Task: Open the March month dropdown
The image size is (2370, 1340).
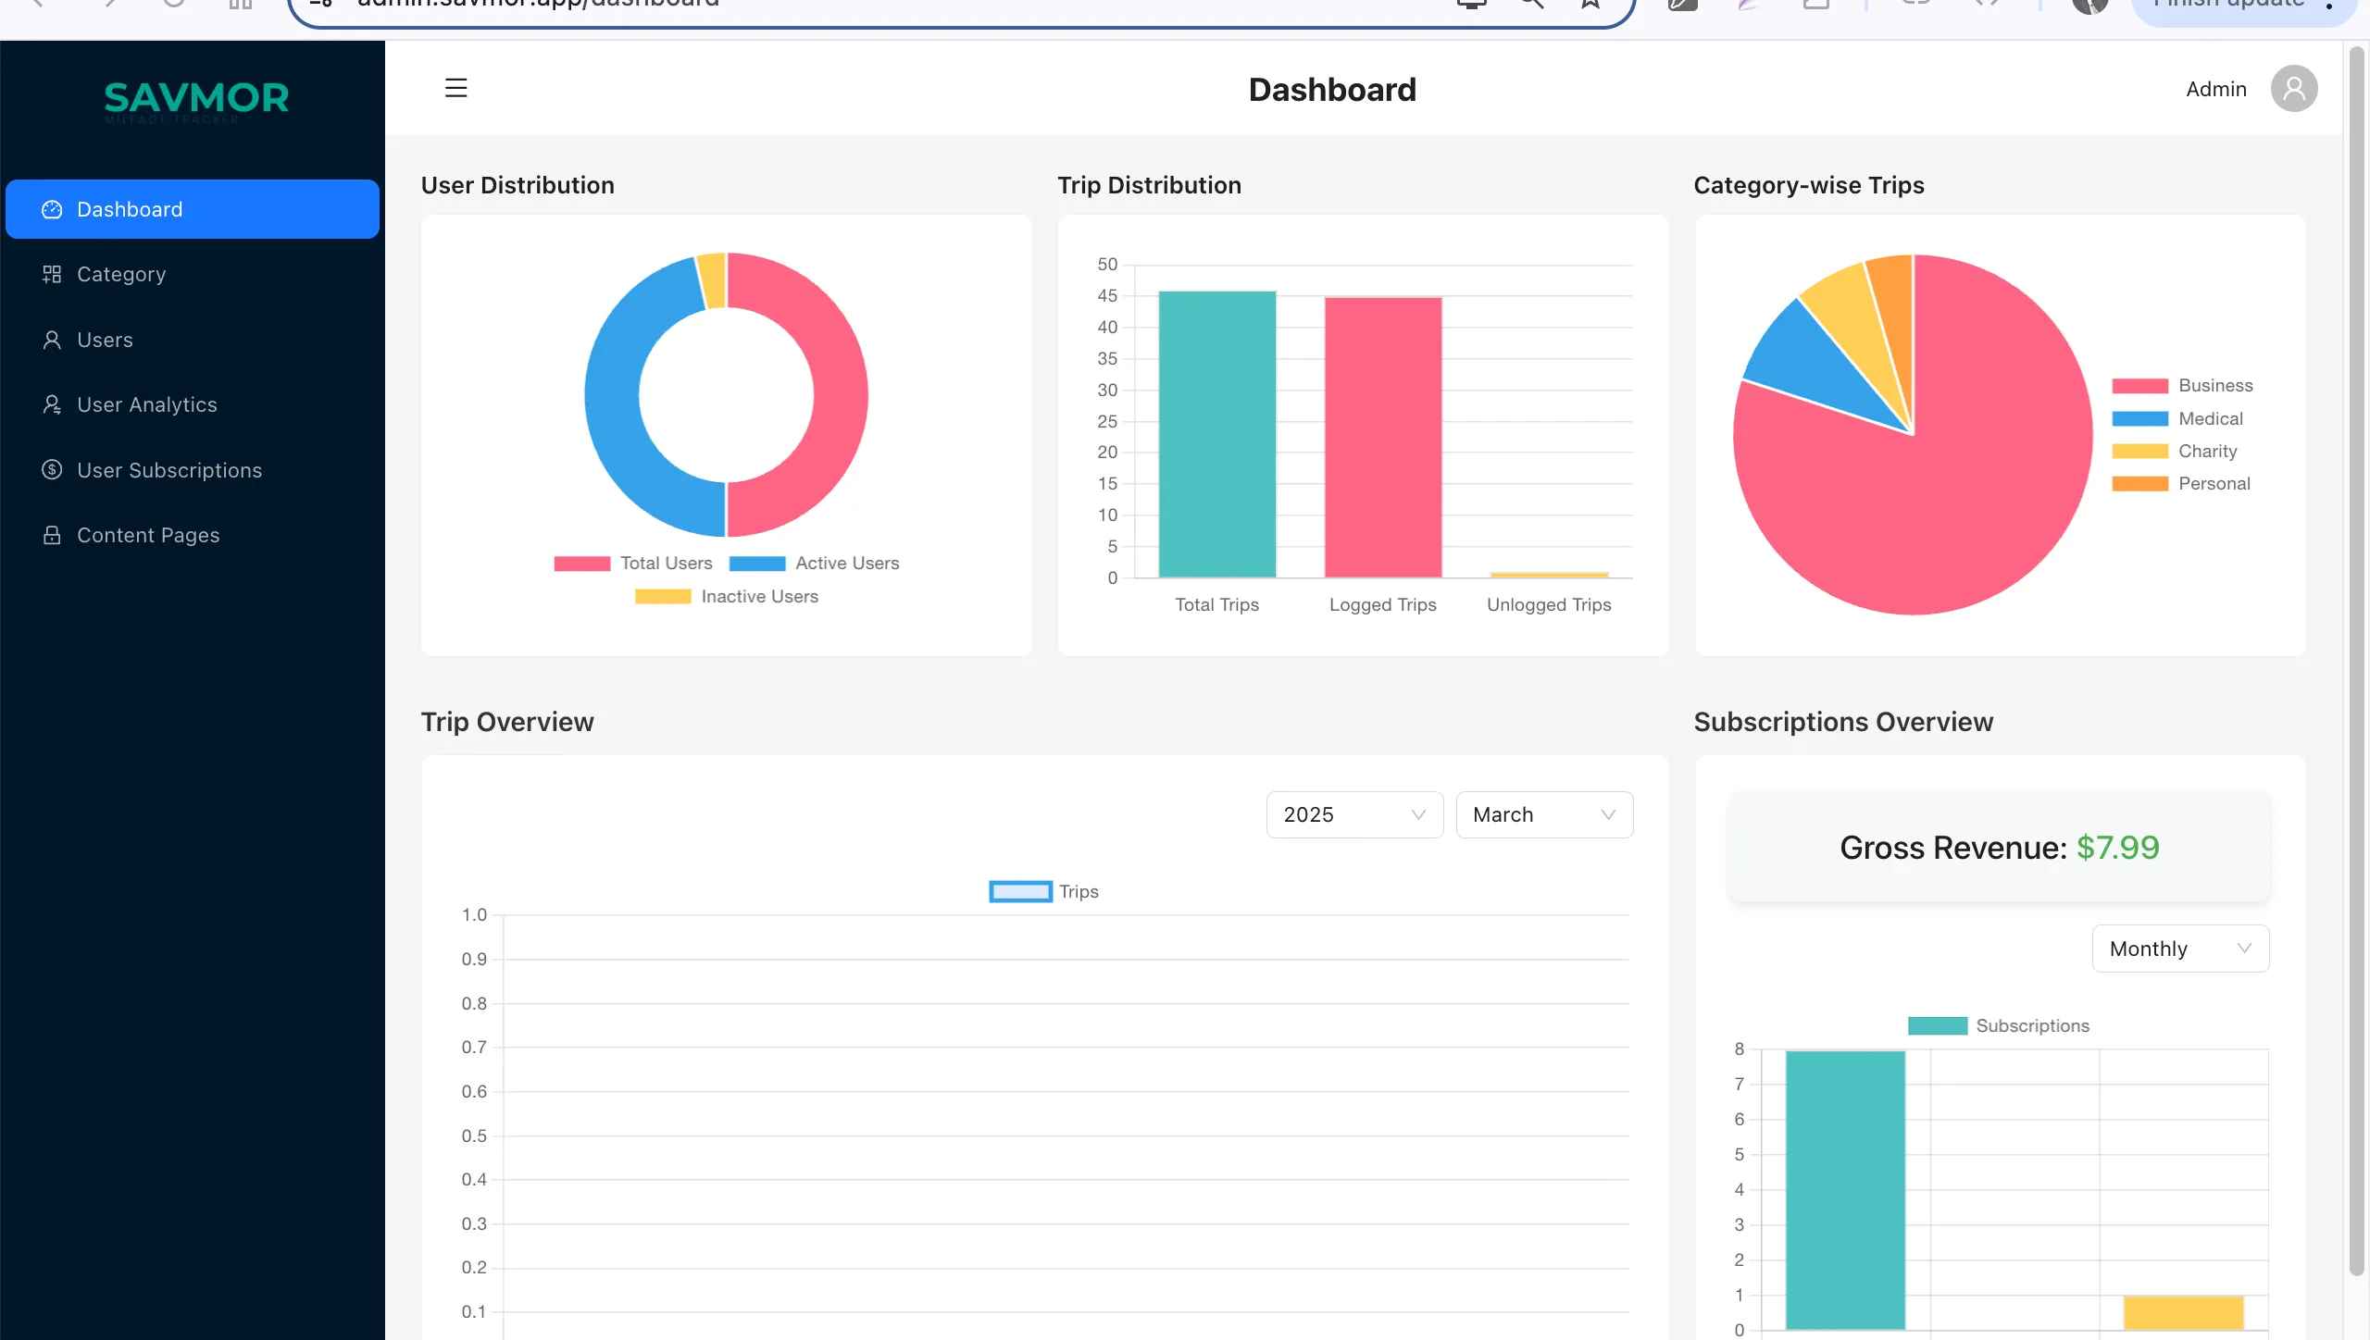Action: tap(1543, 815)
